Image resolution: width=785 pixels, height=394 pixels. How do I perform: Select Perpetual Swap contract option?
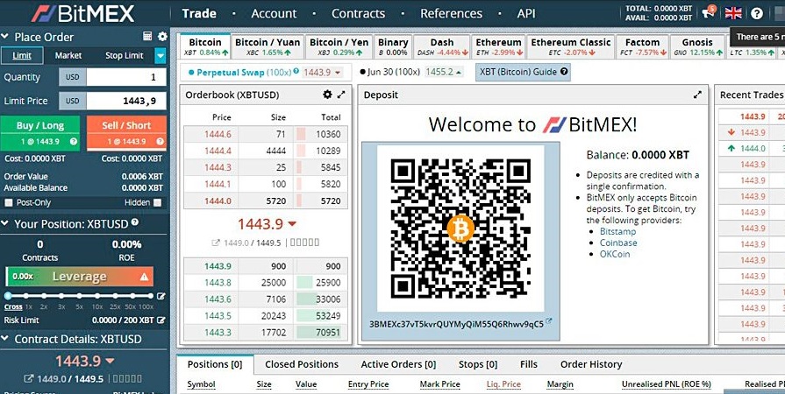coord(265,72)
